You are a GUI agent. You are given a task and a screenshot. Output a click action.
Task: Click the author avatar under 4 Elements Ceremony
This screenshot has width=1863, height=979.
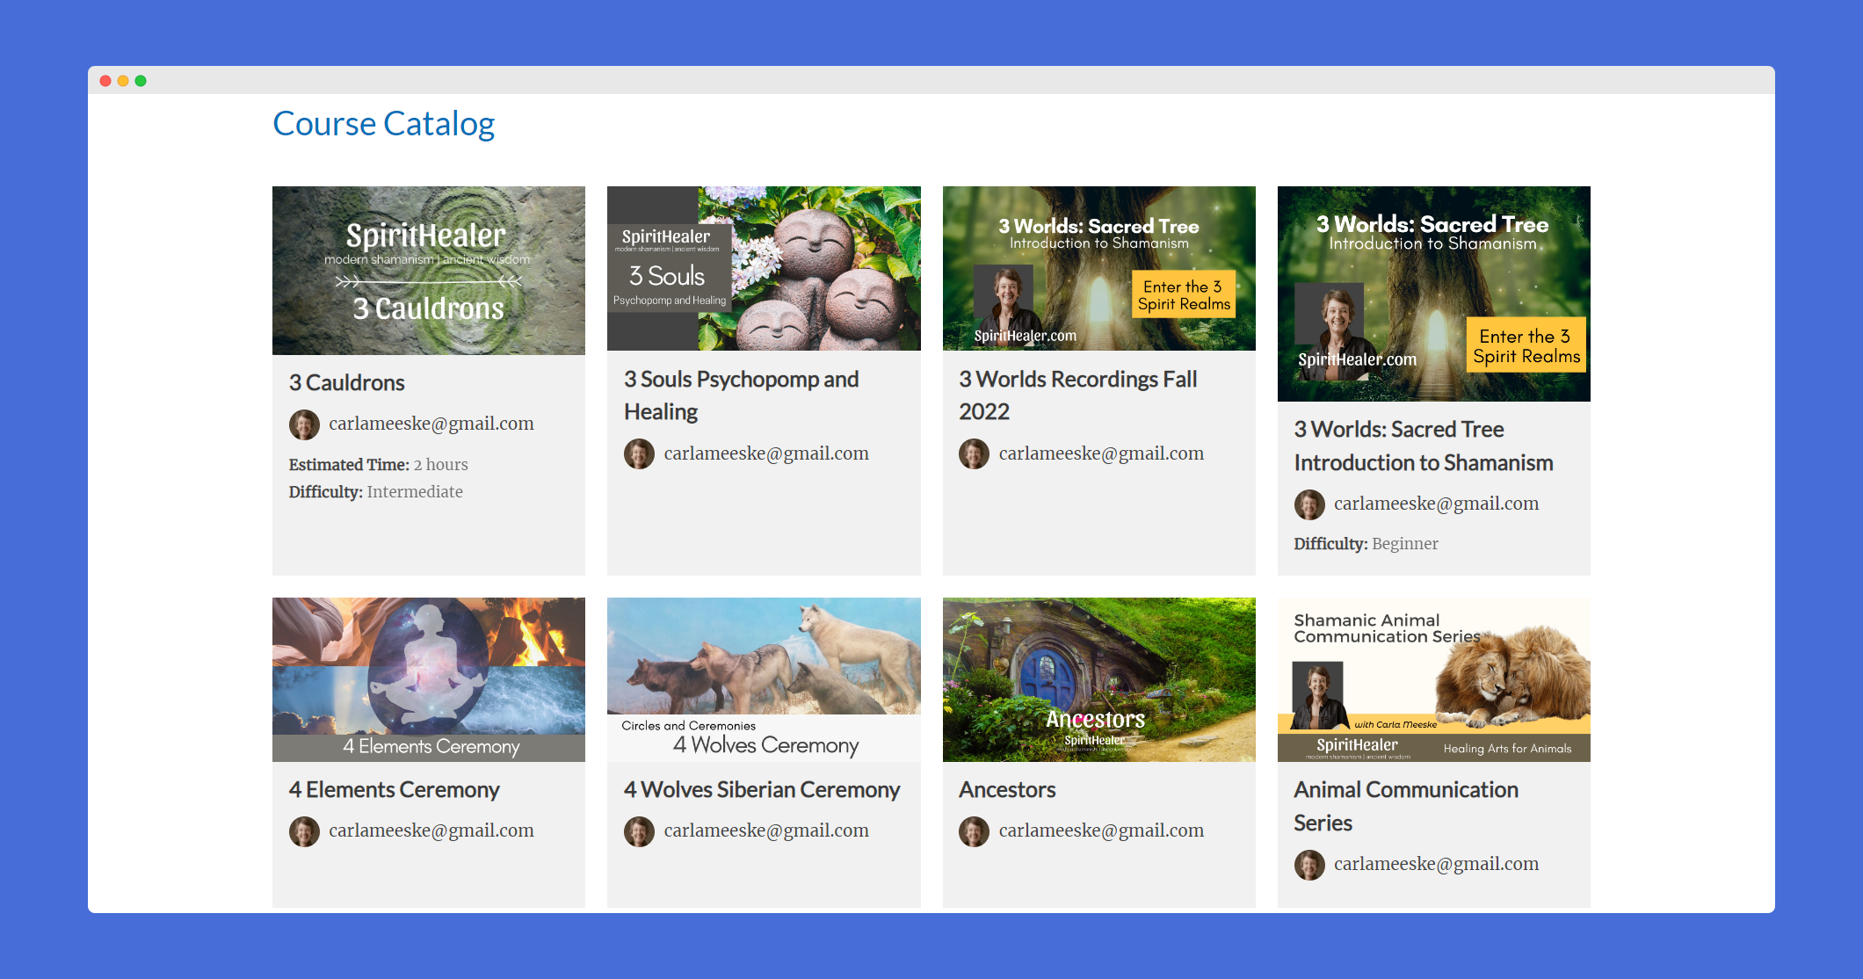[x=304, y=831]
